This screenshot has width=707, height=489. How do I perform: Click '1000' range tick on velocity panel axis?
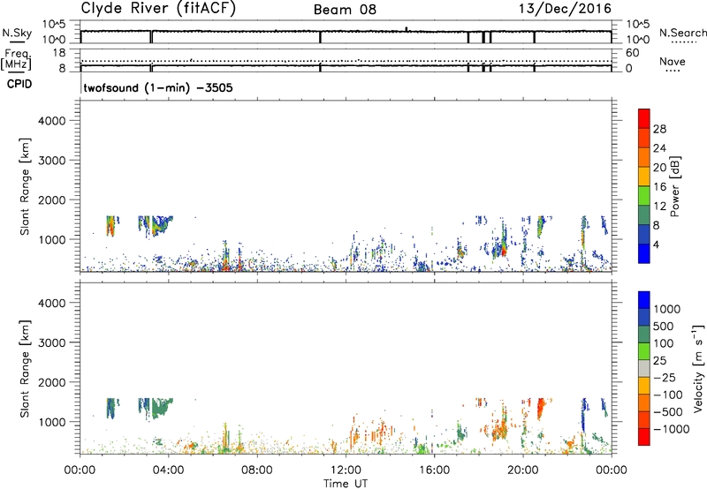[51, 422]
